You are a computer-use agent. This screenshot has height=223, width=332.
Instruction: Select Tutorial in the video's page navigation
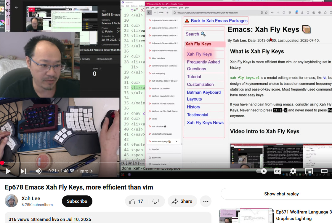pos(194,77)
